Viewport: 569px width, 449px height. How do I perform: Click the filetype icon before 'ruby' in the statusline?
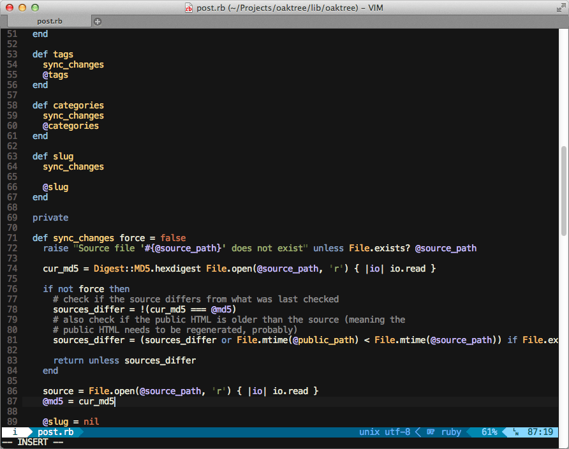pos(431,432)
